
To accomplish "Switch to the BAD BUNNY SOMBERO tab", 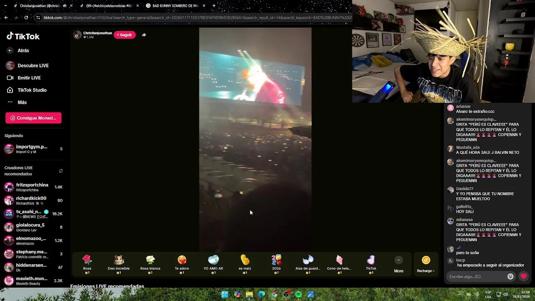I will click(x=175, y=6).
